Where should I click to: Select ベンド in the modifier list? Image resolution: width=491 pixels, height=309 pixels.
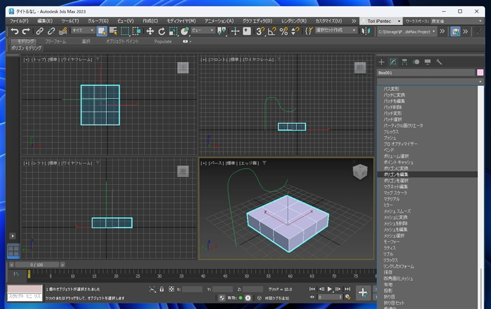pos(389,150)
